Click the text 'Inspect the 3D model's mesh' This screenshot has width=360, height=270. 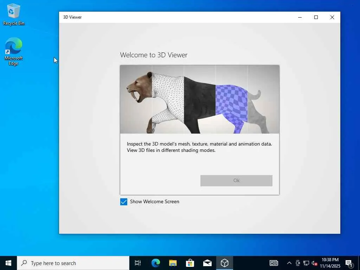click(x=159, y=144)
